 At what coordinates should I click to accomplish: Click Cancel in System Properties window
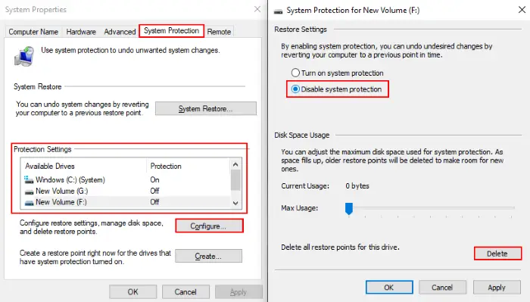coord(185,291)
